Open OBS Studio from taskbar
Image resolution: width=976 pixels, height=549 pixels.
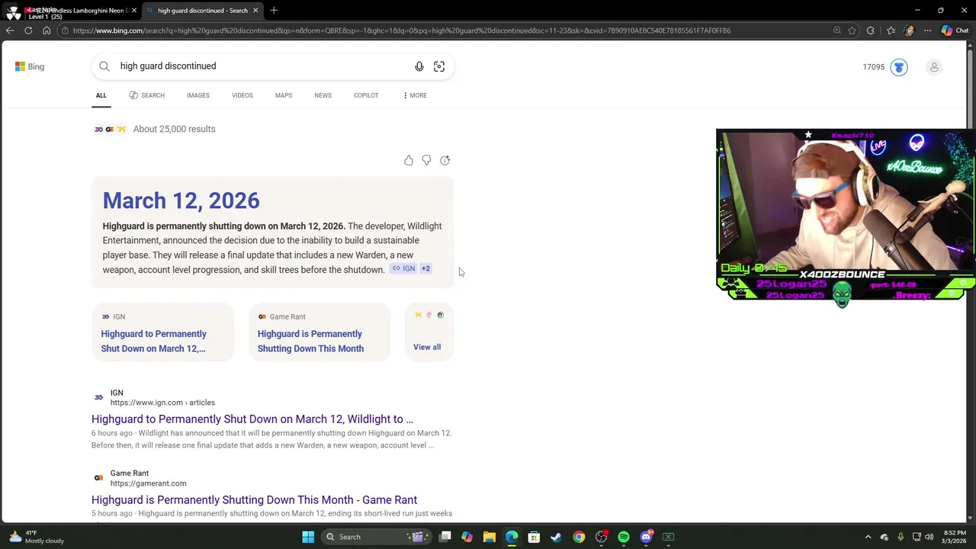602,537
